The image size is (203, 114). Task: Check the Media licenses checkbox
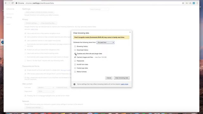[x=75, y=72]
